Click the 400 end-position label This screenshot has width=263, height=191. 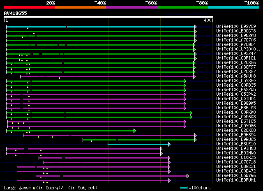[x=208, y=20]
